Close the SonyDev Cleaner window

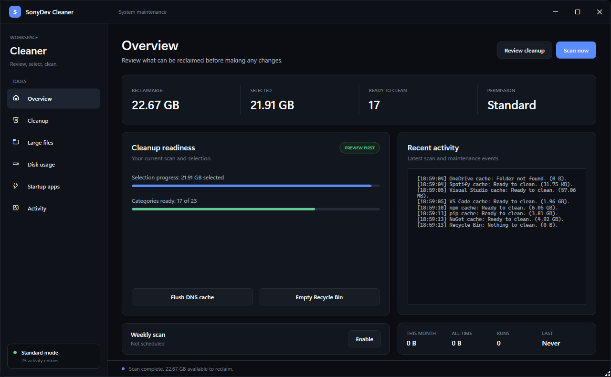600,12
